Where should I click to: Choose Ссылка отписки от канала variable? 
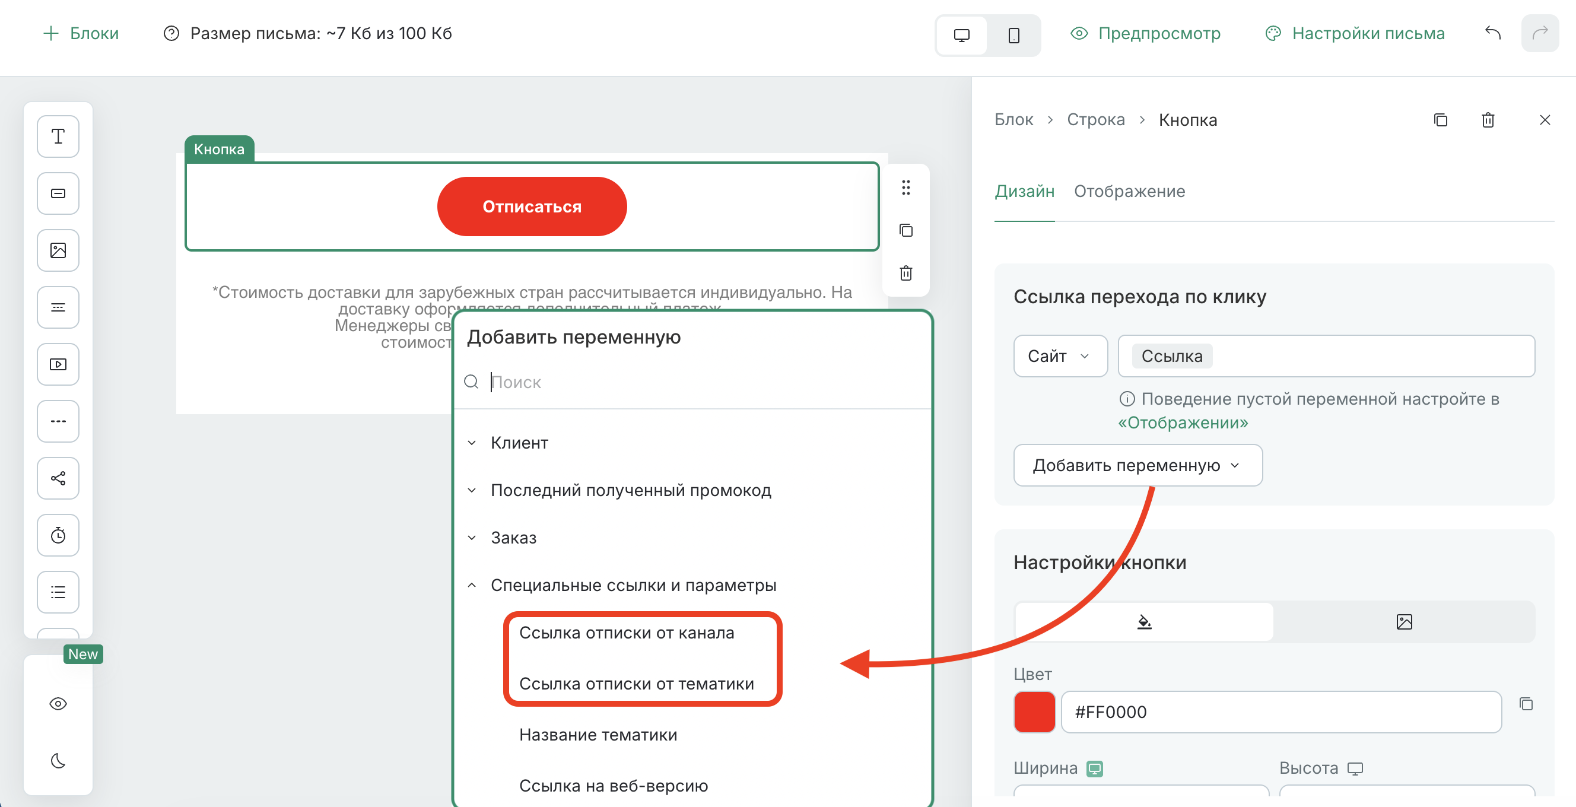(627, 633)
